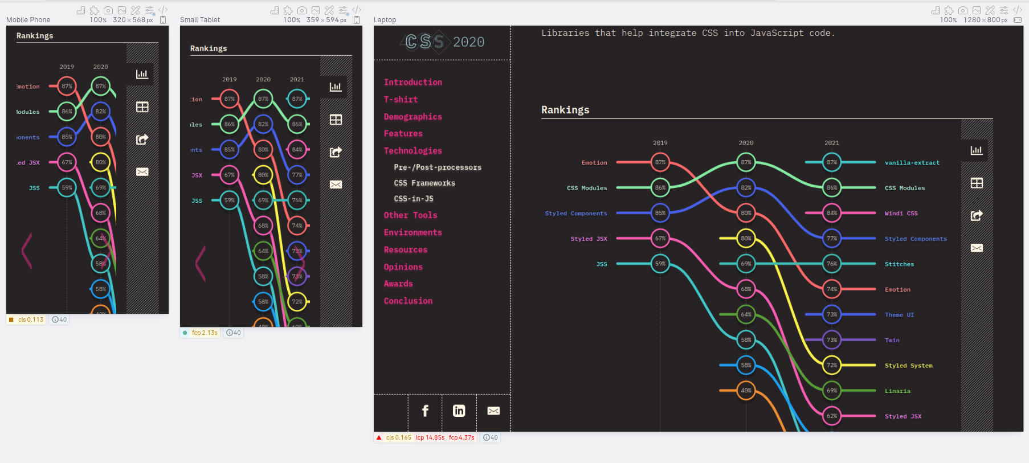Open the design tools icon for Laptop
Screen dimensions: 1029x463
coord(990,10)
